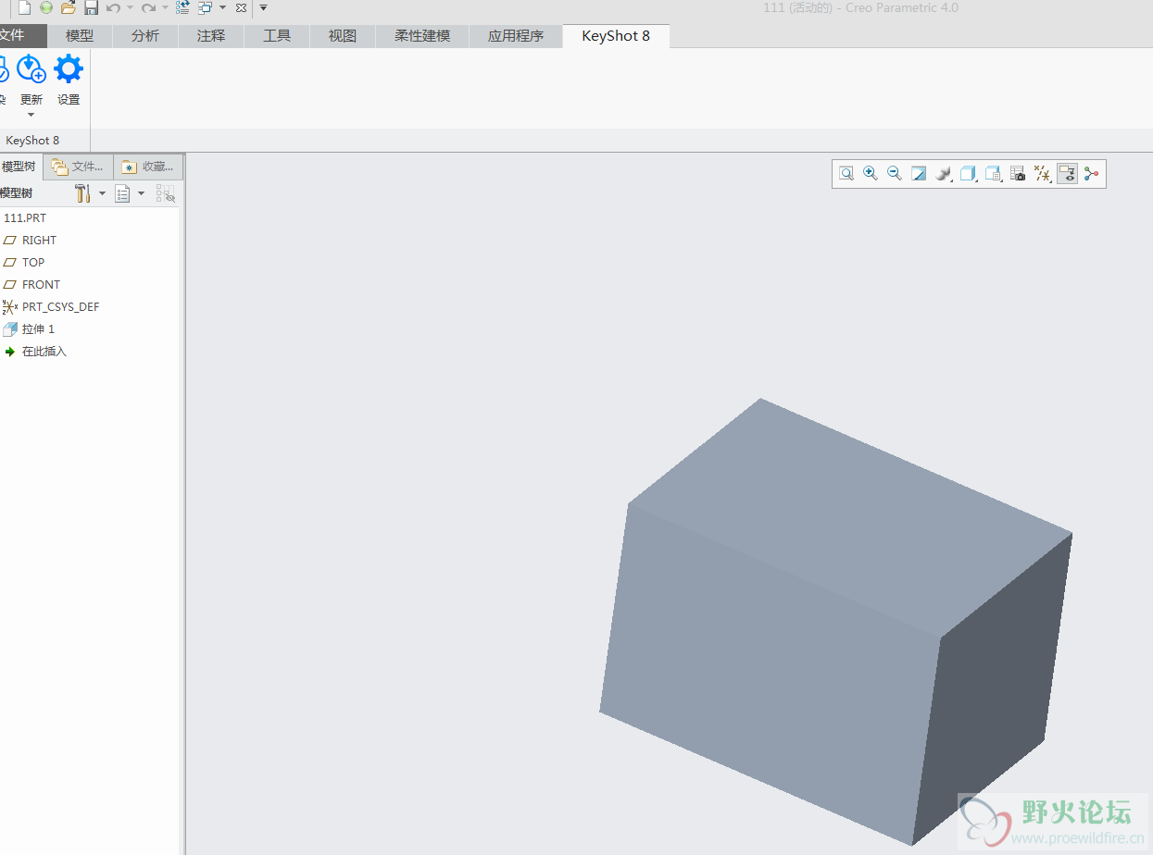Click the green regenerate sphere icon
This screenshot has width=1153, height=855.
(45, 7)
